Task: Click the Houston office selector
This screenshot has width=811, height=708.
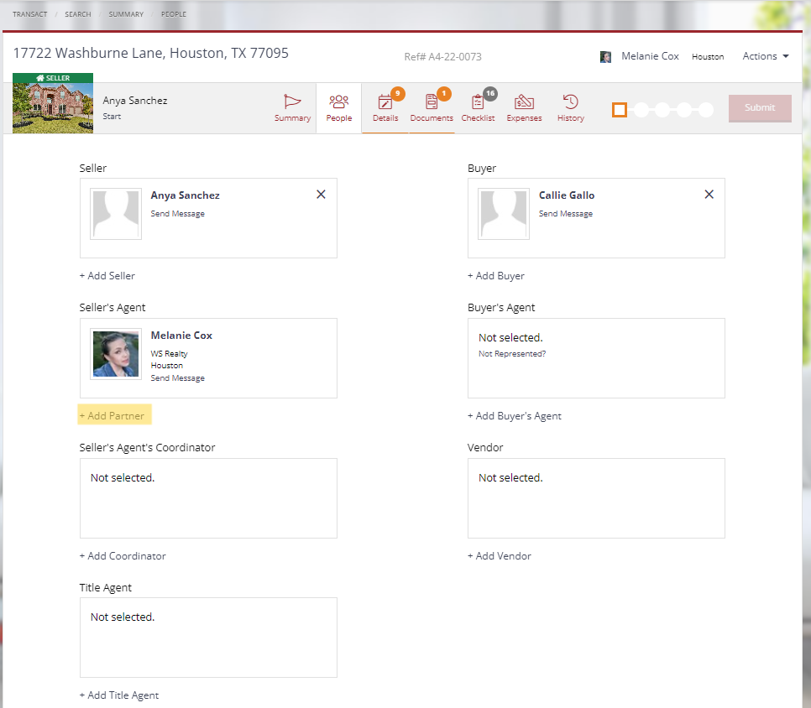Action: point(708,56)
